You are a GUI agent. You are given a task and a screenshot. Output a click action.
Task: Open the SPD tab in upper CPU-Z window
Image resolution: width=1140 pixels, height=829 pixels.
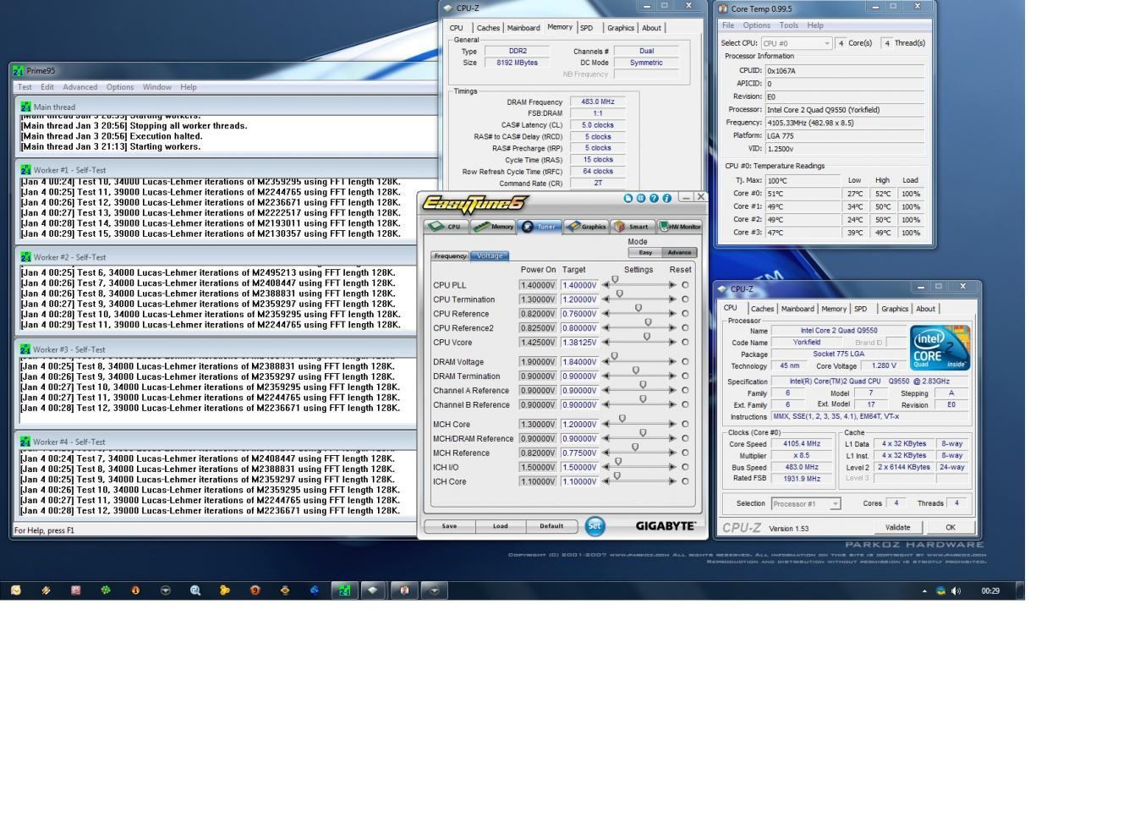(586, 28)
